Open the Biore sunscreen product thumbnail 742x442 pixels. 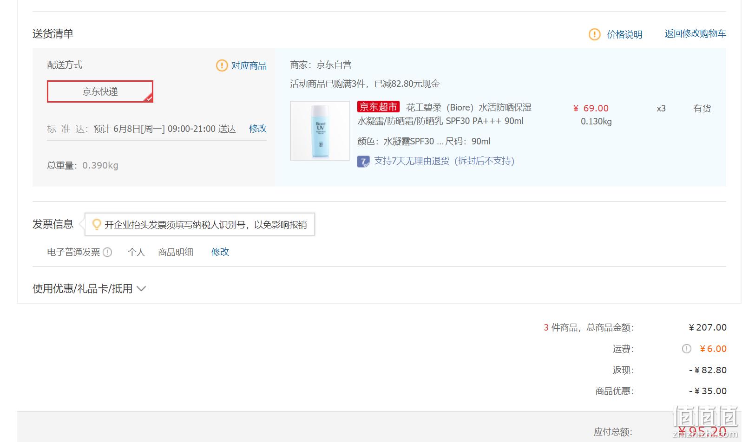(x=320, y=131)
